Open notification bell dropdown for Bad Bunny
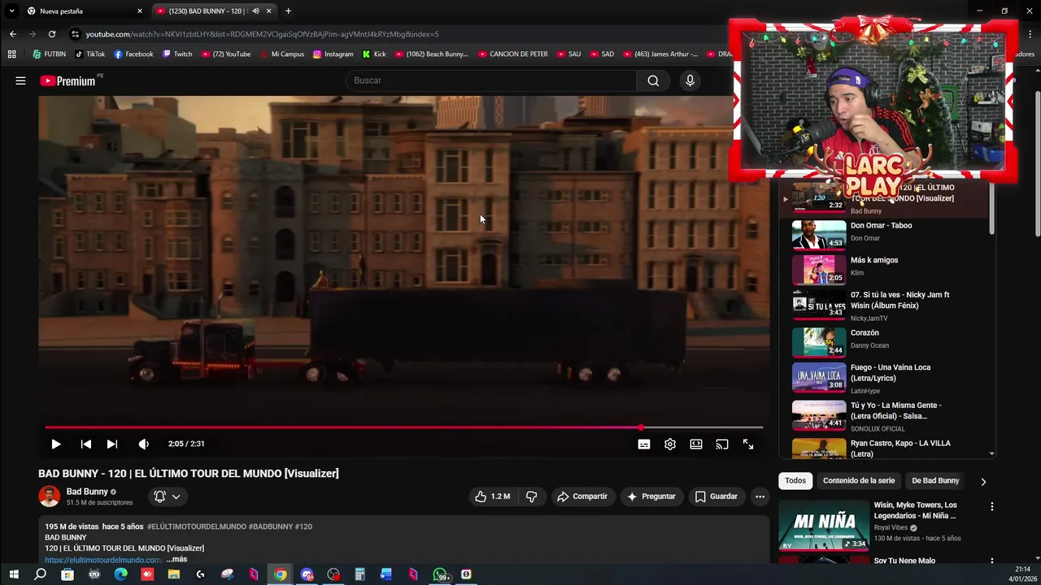Screen dimensions: 1041x585 (167, 496)
